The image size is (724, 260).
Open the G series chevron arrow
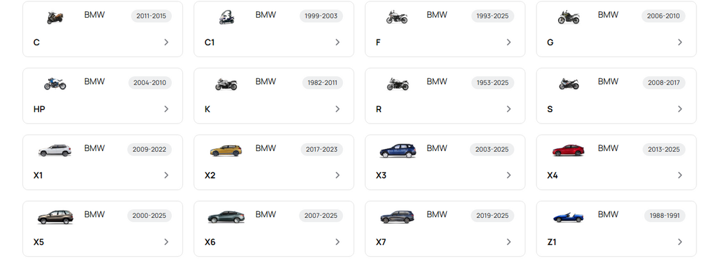point(680,43)
